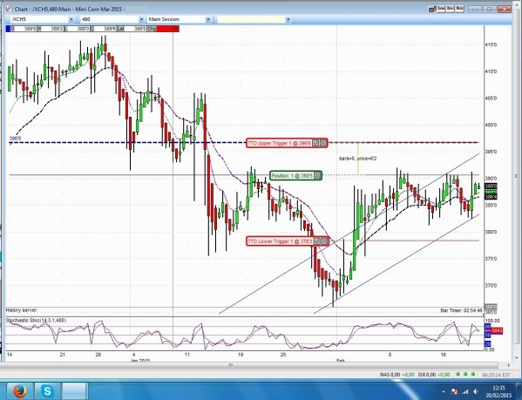Image resolution: width=522 pixels, height=400 pixels.
Task: Click the 396'6 price line label at left
Action: [x=15, y=138]
